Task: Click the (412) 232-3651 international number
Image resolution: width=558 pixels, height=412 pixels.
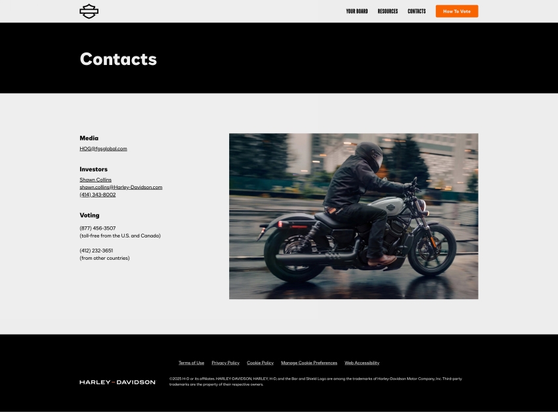Action: tap(96, 251)
